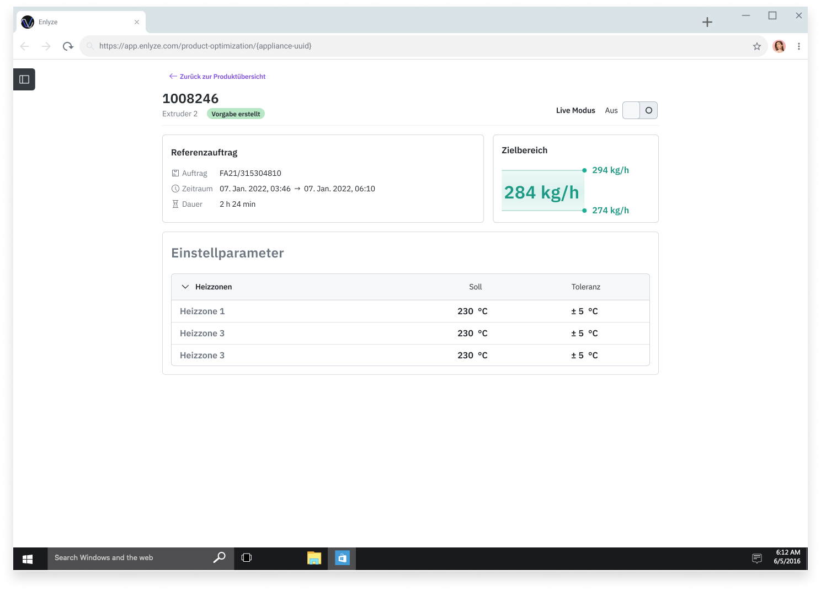Open File Explorer from taskbar
The width and height of the screenshot is (821, 591).
pos(314,558)
